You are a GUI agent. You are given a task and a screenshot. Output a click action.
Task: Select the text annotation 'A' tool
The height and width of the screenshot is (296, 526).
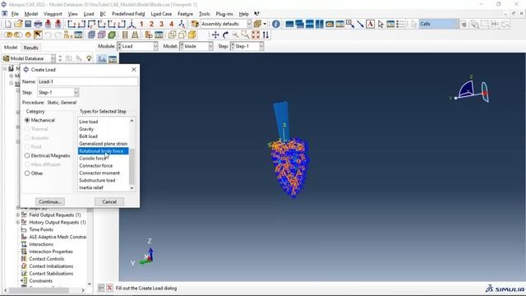click(370, 24)
